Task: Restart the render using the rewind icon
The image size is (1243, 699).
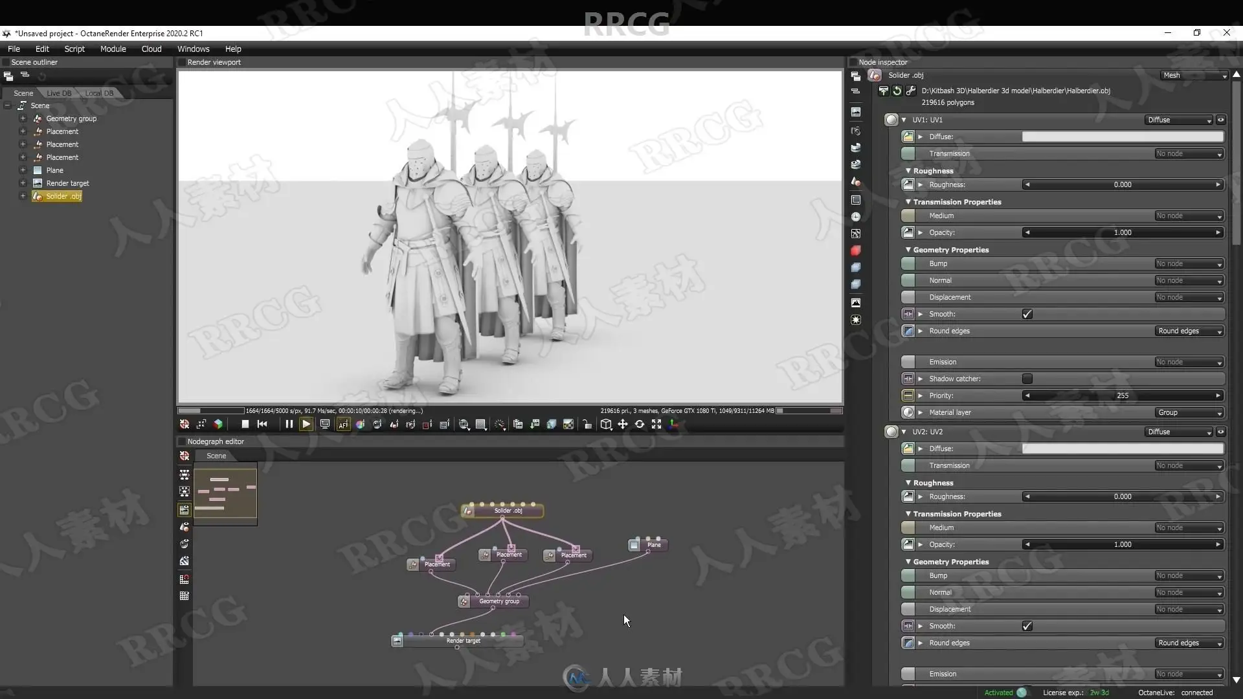Action: coord(262,425)
